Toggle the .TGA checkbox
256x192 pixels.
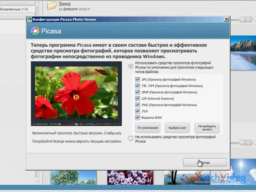click(x=138, y=111)
